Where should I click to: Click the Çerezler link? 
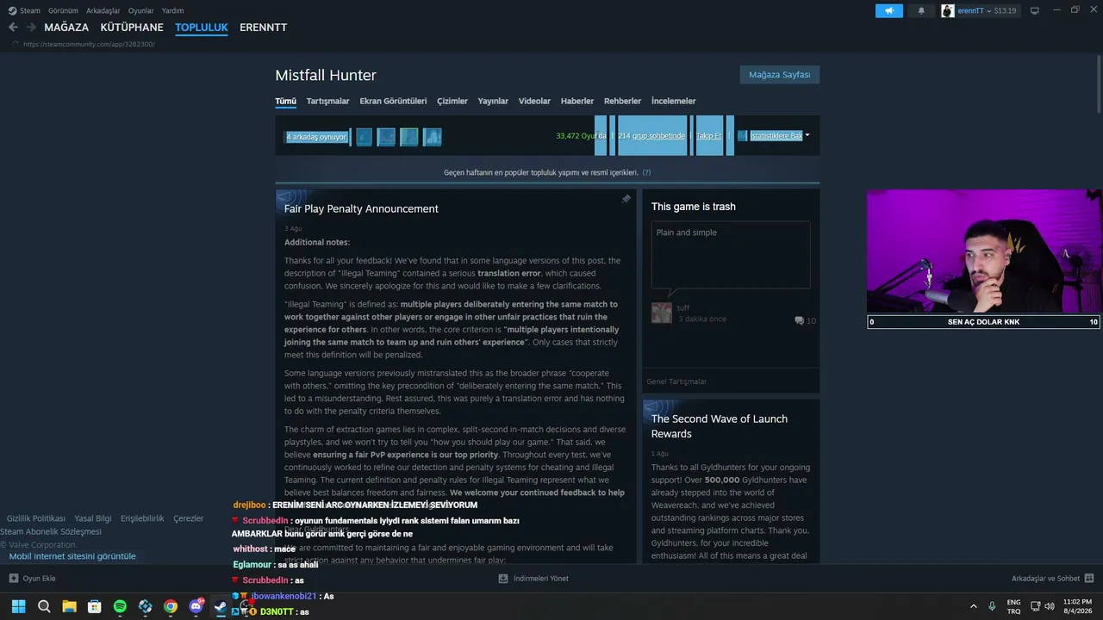coord(189,518)
